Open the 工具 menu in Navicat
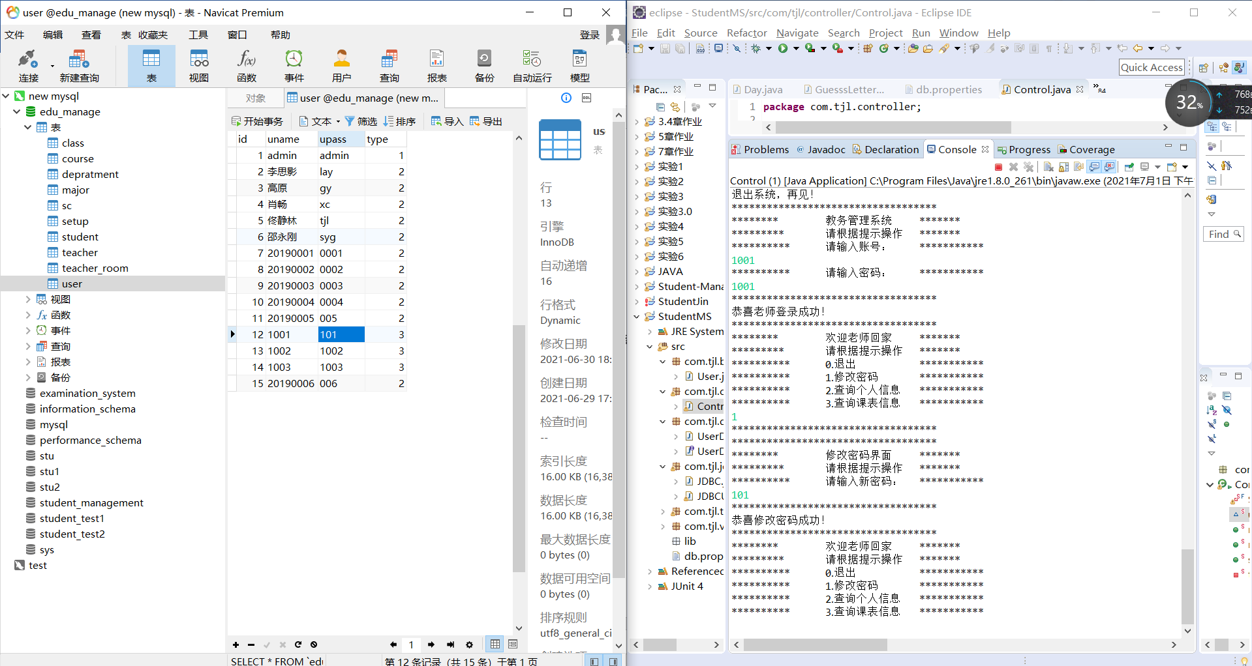Screen dimensions: 1252x666 tap(198, 35)
